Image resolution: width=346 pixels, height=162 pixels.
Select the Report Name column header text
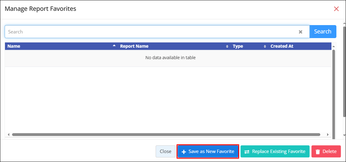point(134,46)
